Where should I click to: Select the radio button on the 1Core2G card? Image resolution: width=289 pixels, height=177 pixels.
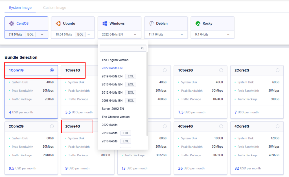click(221, 70)
